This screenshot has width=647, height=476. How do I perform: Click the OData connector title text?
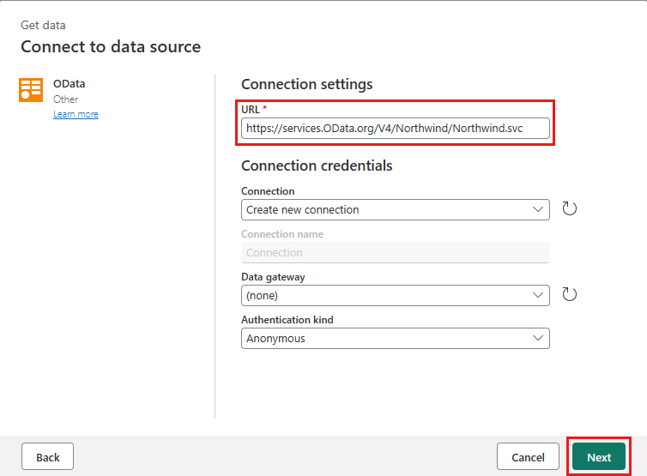click(69, 84)
